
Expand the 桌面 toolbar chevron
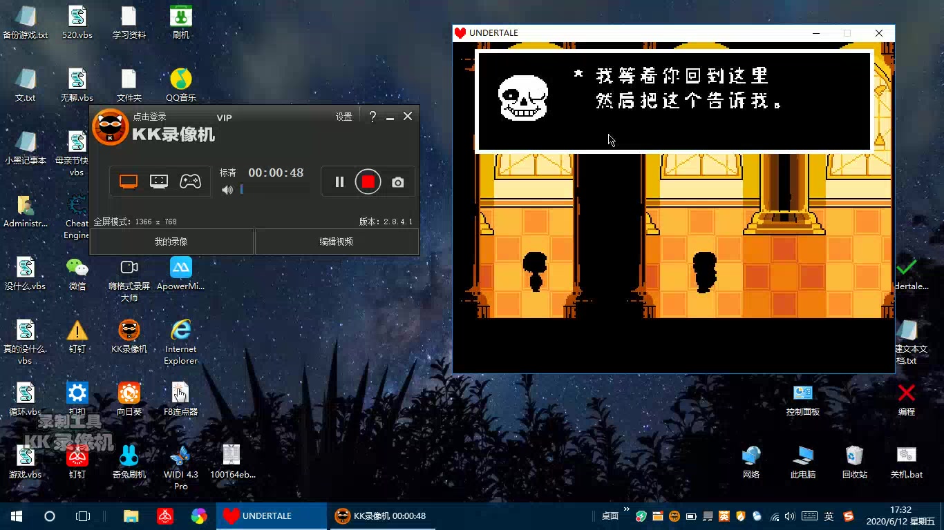click(627, 510)
